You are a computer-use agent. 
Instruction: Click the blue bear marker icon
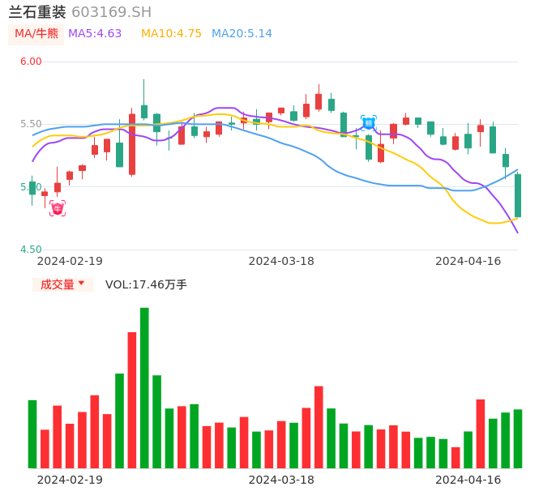coord(368,123)
